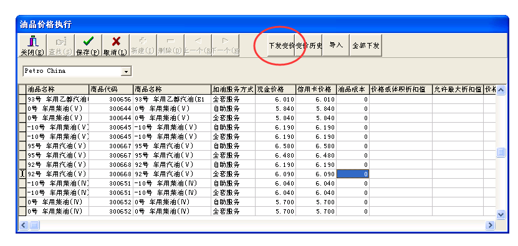Click the 新建(I) new record icon
The height and width of the screenshot is (246, 518).
(143, 45)
